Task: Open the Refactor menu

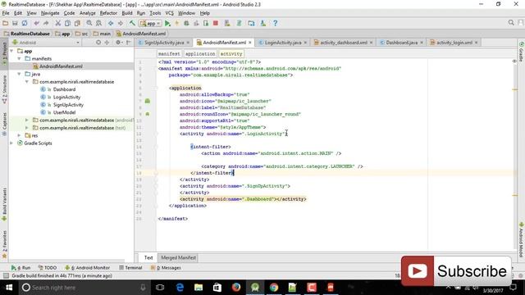Action: pyautogui.click(x=108, y=13)
